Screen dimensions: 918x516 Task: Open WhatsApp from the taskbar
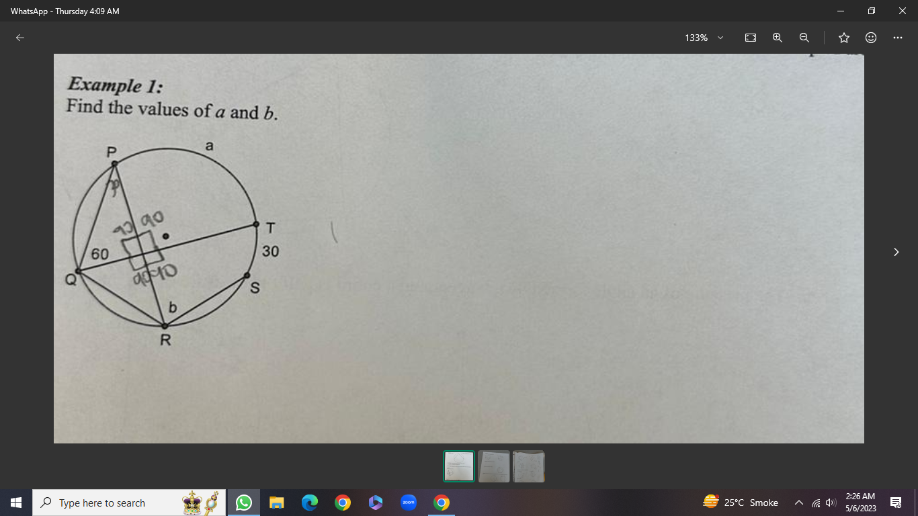pos(243,502)
